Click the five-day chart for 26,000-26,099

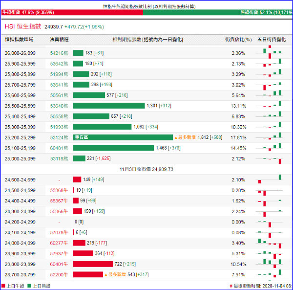pos(269,52)
